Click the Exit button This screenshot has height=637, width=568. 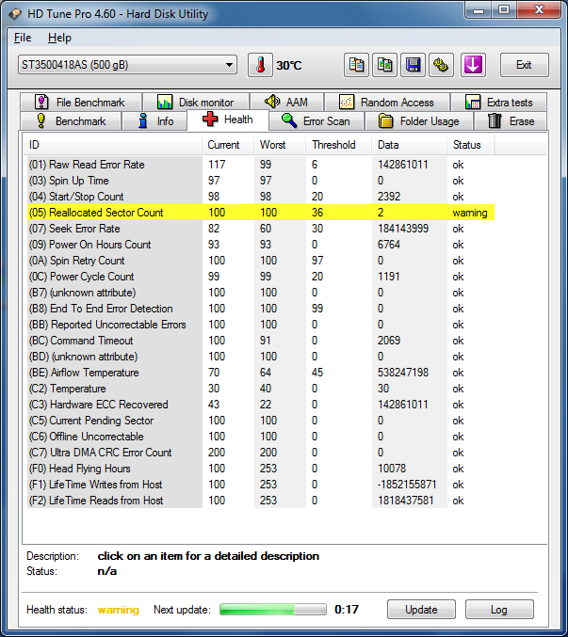pos(524,65)
